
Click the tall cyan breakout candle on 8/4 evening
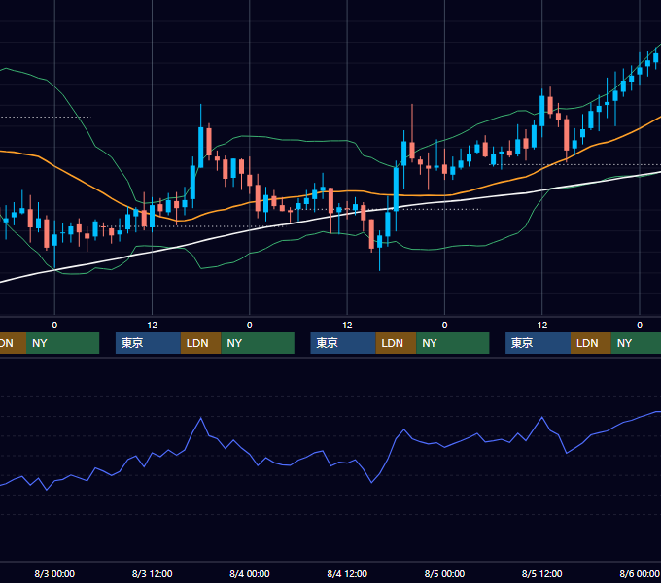click(x=396, y=189)
